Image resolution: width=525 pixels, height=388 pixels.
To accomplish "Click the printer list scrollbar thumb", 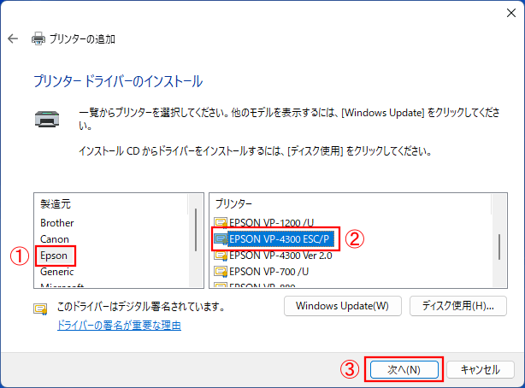I will coord(499,247).
